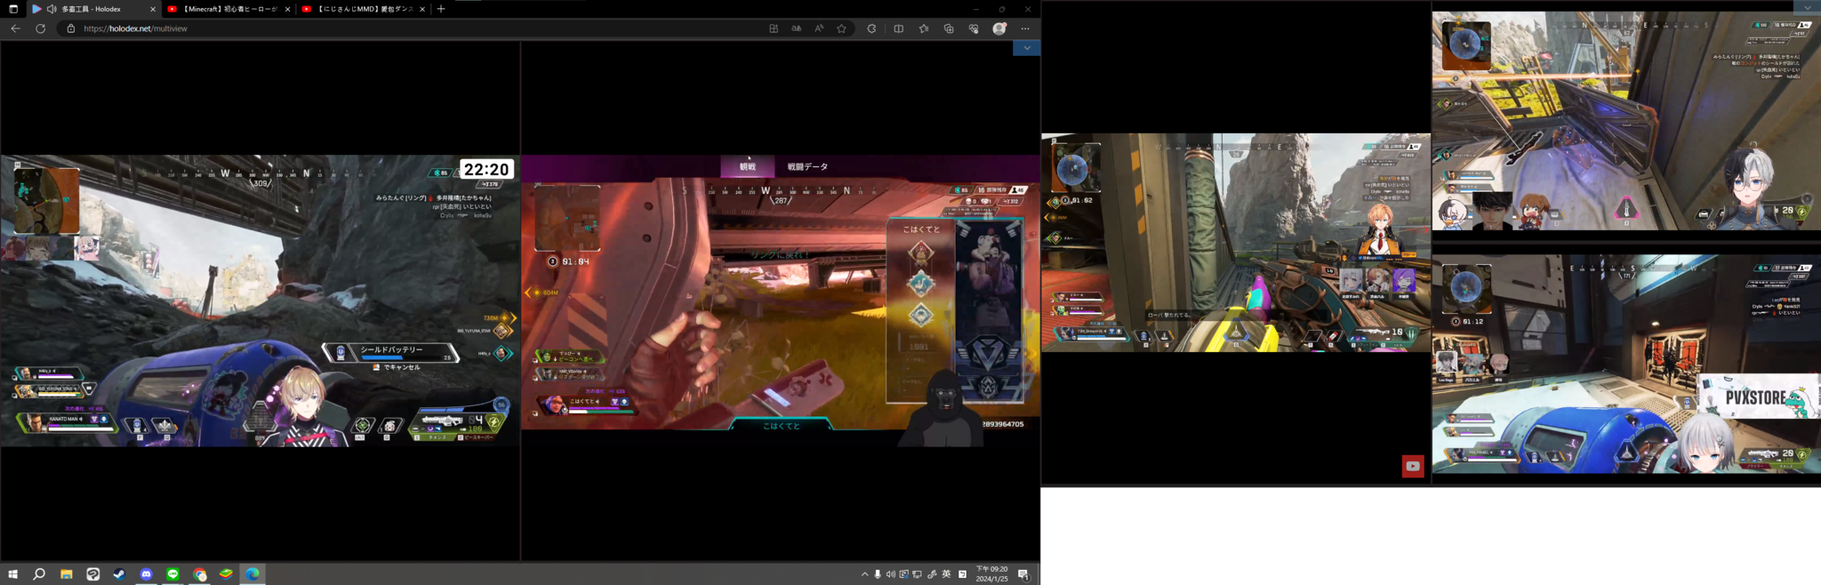Open the clock showing 下午 09:20

[x=991, y=574]
